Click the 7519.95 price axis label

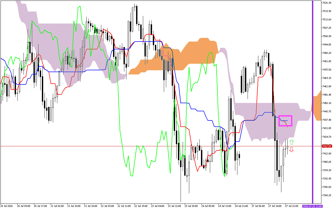327,11
